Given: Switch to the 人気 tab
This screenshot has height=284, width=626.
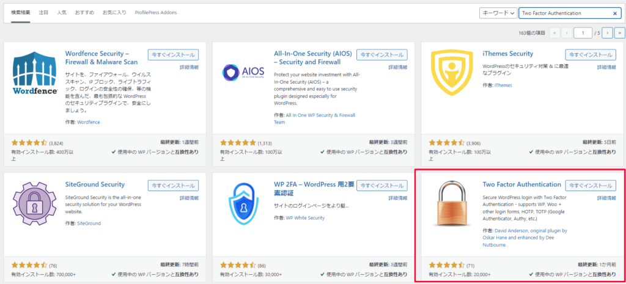Looking at the screenshot, I should click(62, 12).
